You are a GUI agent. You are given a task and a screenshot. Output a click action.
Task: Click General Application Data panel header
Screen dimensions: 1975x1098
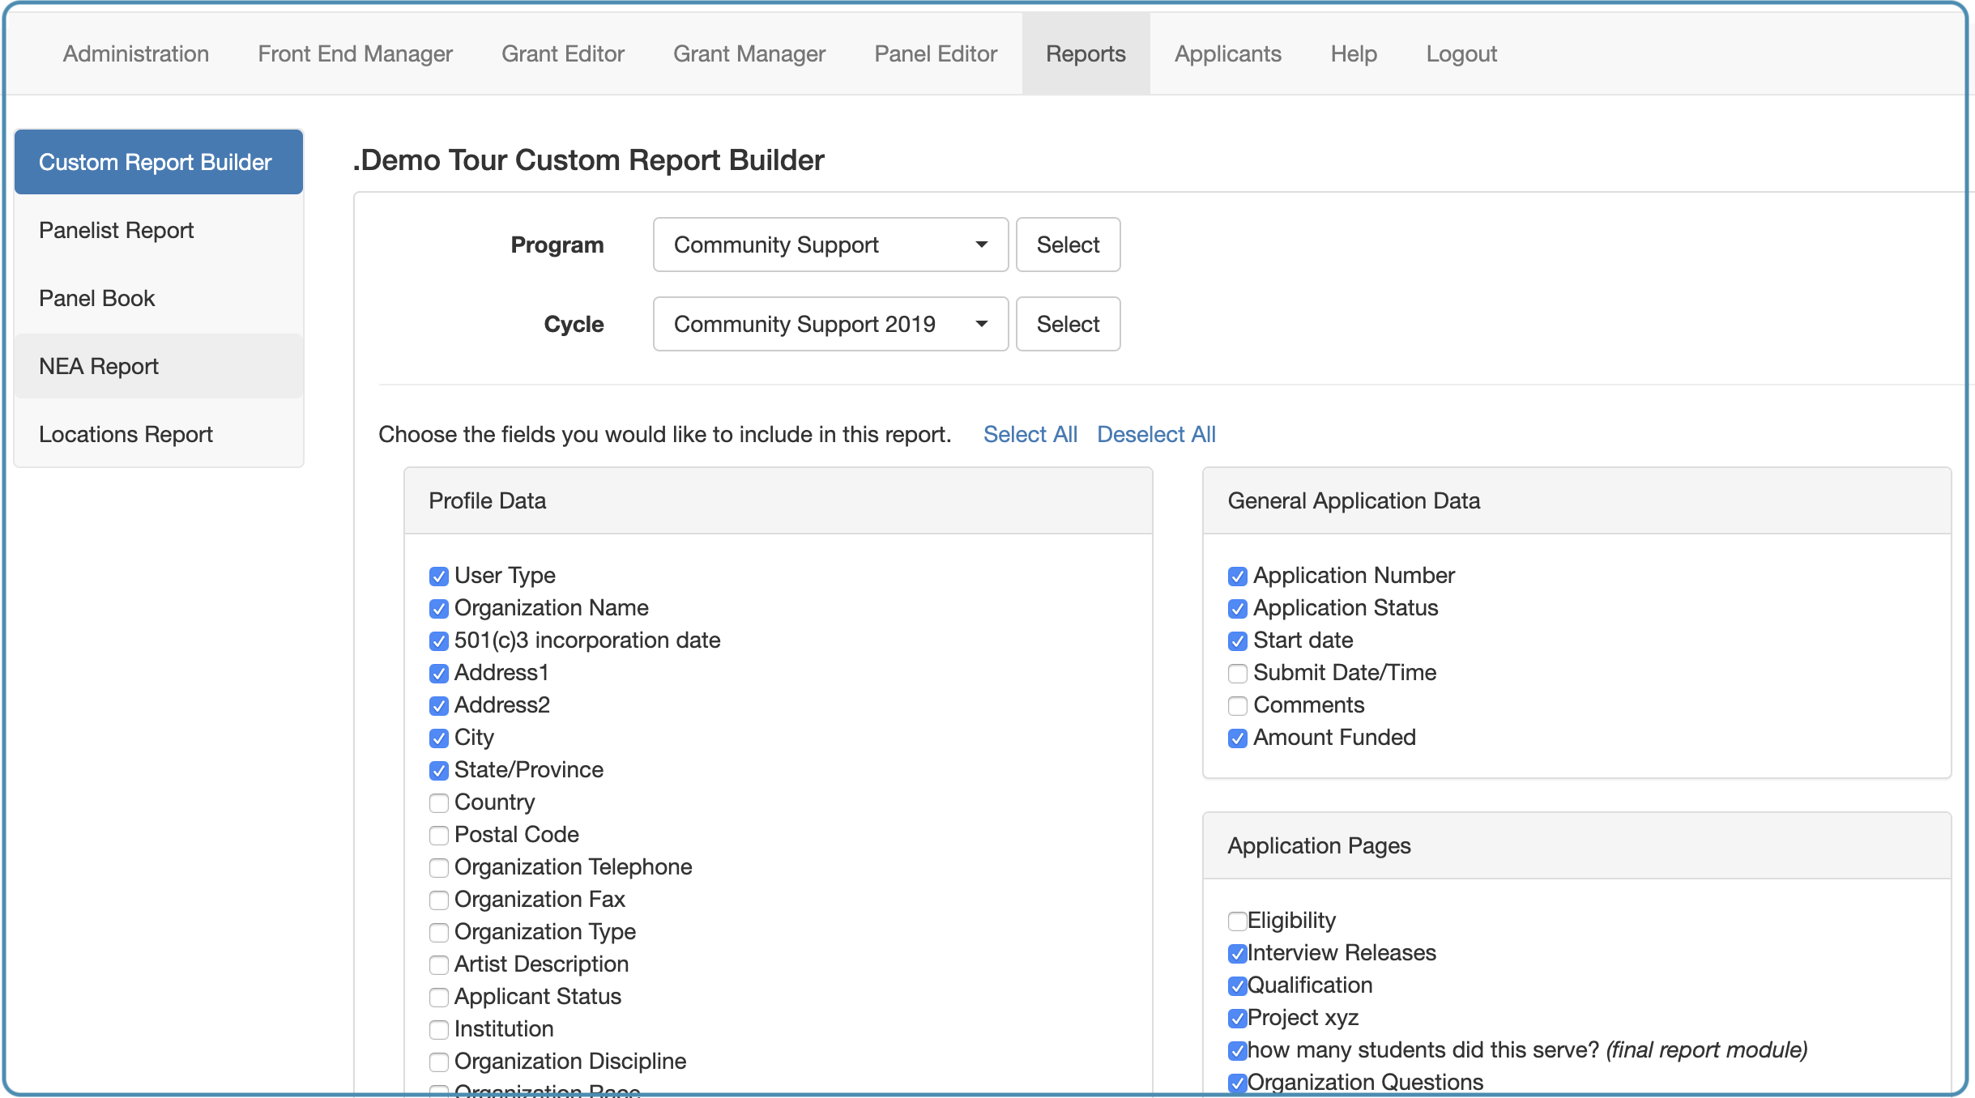pyautogui.click(x=1576, y=500)
